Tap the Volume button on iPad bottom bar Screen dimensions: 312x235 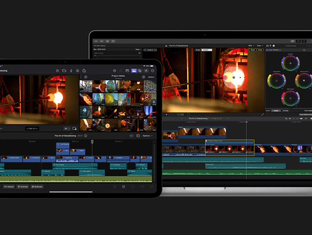pos(9,187)
